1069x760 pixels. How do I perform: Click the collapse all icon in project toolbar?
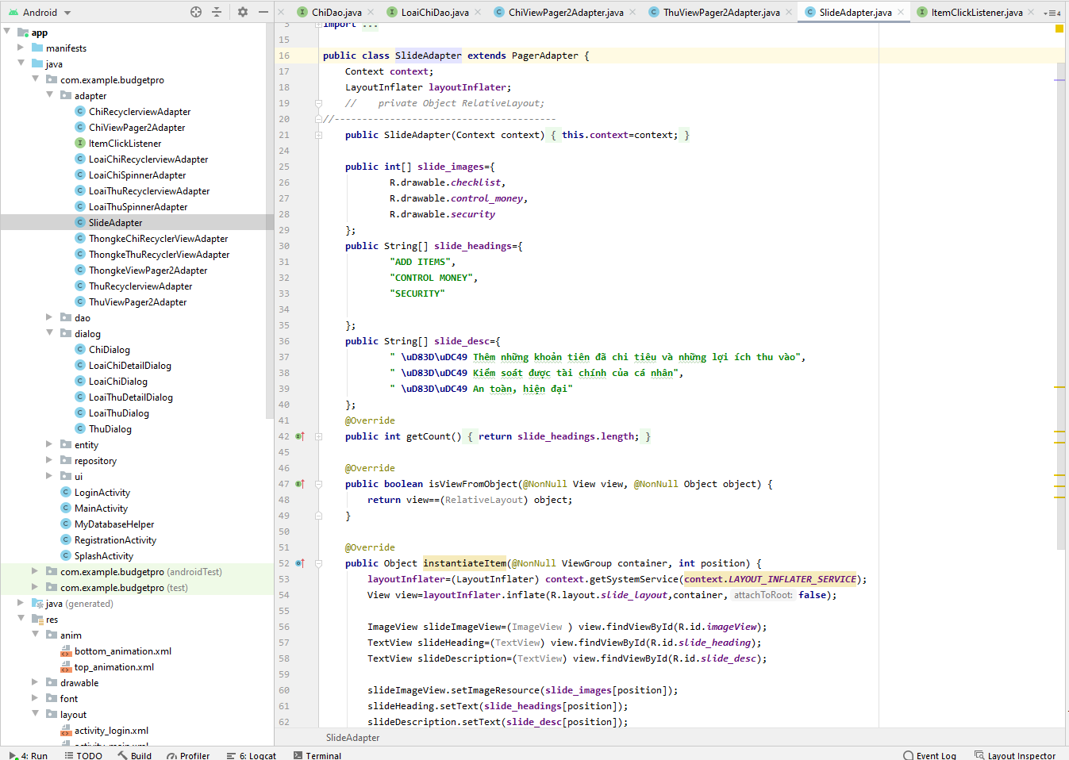(217, 12)
